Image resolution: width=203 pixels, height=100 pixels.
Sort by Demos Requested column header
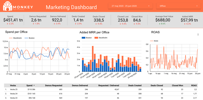click(x=54, y=85)
